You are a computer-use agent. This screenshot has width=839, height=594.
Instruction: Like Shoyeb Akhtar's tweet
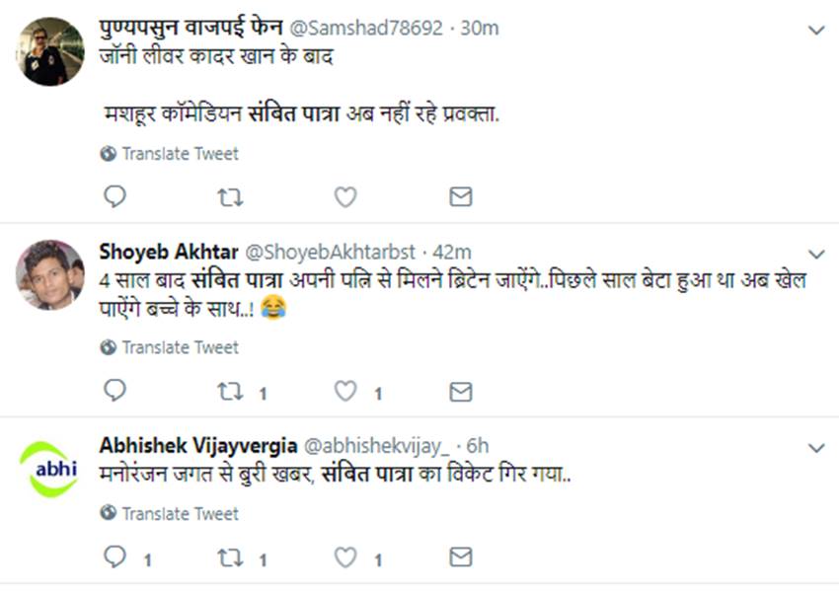[344, 392]
